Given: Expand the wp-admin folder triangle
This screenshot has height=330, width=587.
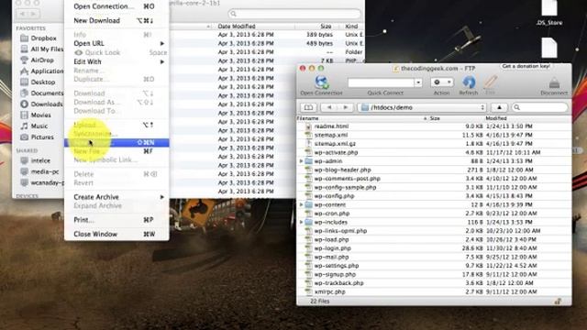Looking at the screenshot, I should coord(301,161).
